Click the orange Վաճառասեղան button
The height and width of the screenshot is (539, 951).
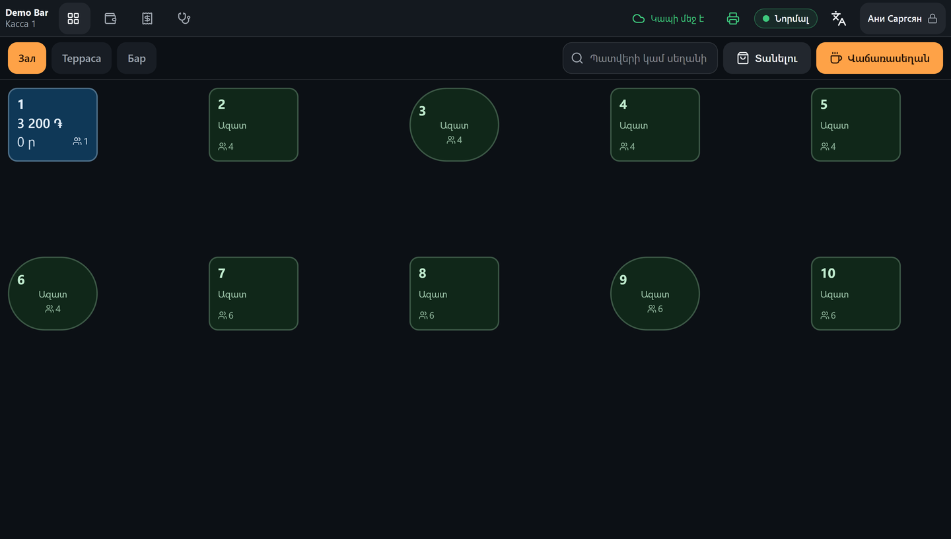(880, 58)
